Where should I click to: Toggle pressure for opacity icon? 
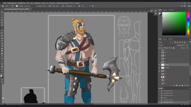[x=50, y=6]
